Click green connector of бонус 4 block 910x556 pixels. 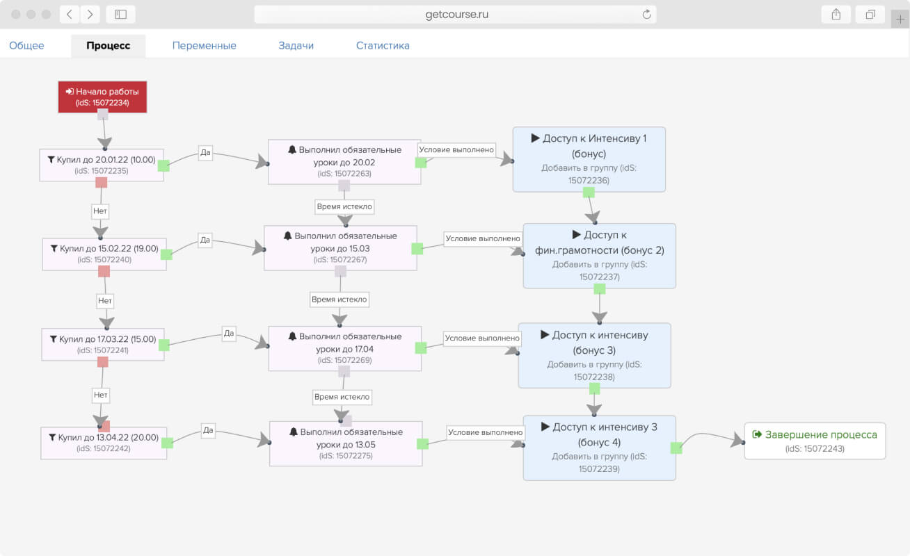676,448
